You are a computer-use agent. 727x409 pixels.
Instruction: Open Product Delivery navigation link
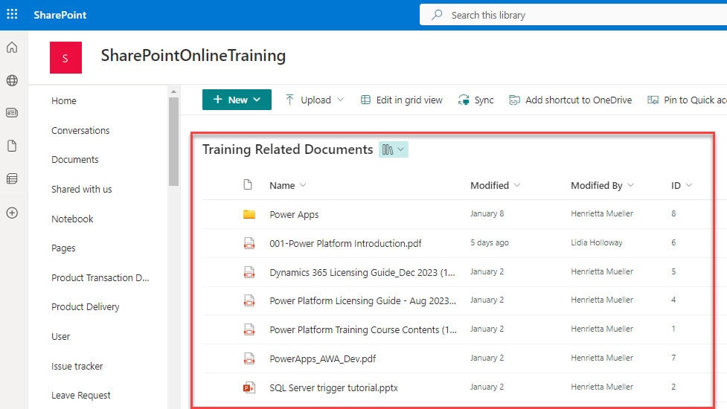(x=86, y=306)
